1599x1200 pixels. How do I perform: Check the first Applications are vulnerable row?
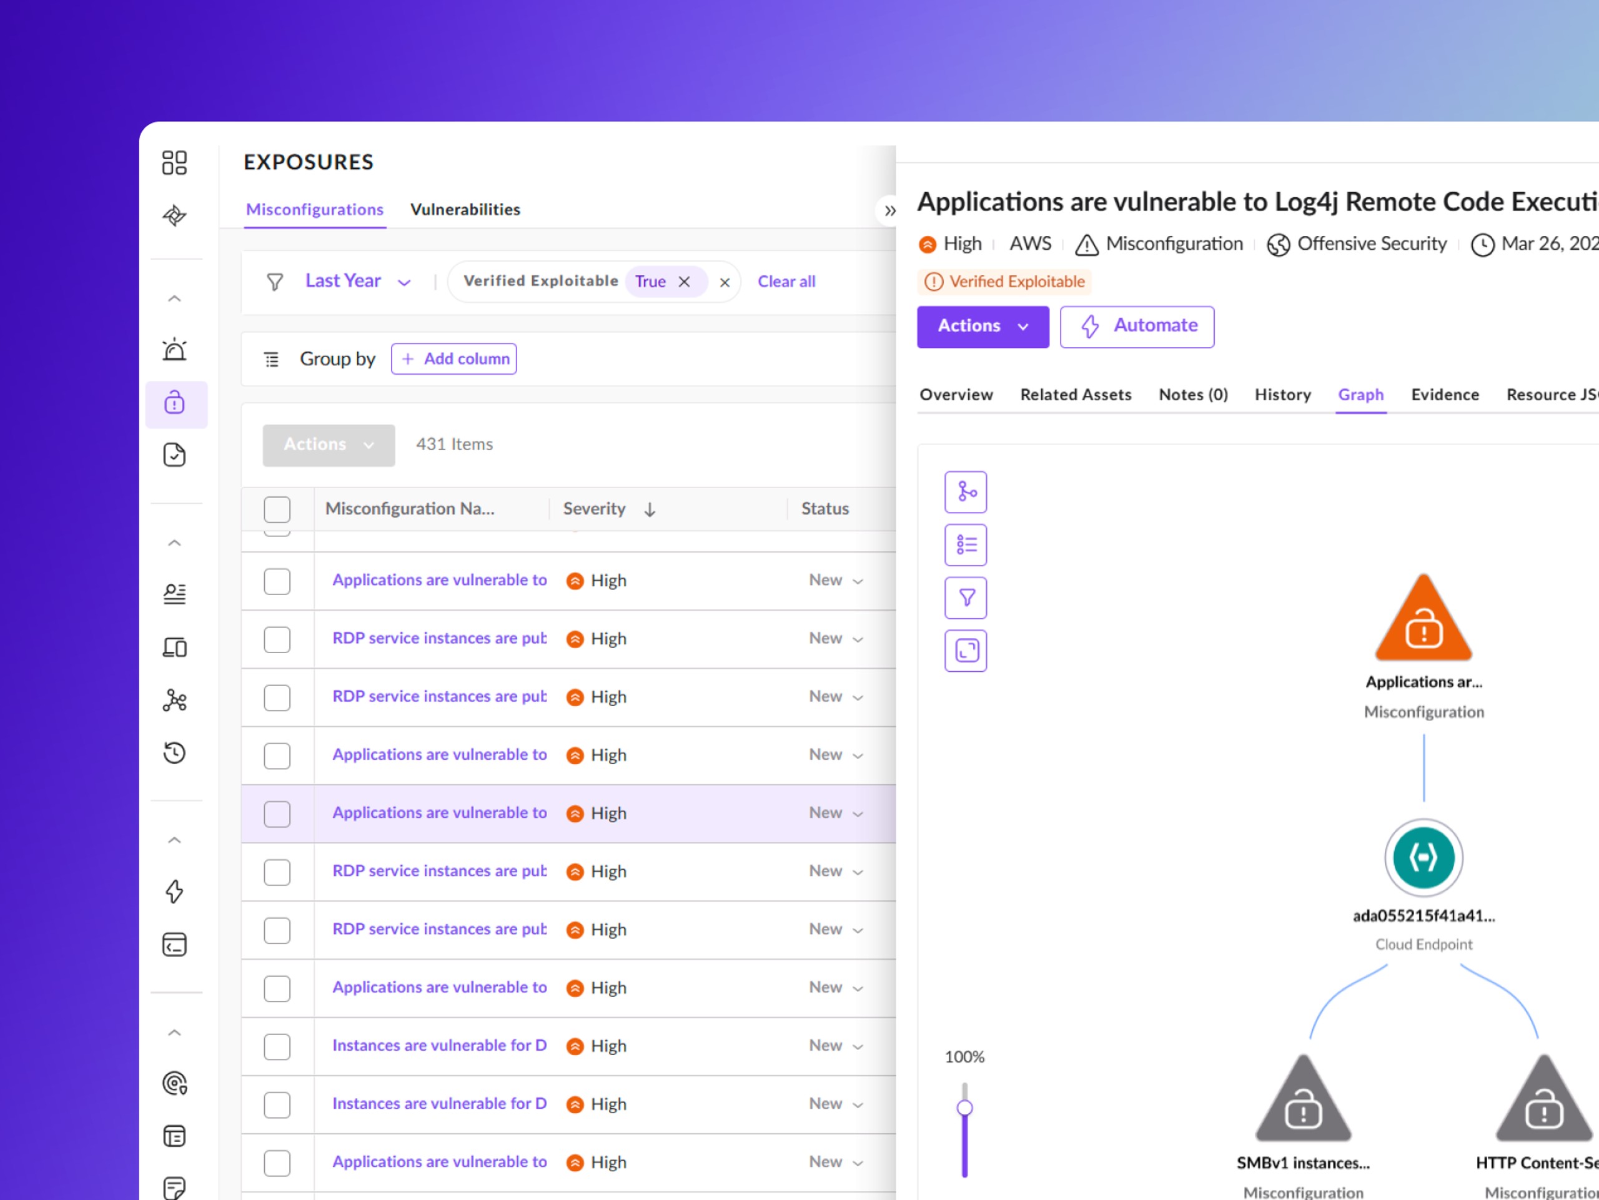coord(277,581)
